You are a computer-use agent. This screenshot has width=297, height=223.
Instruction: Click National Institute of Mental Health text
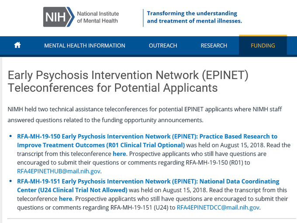pyautogui.click(x=98, y=17)
